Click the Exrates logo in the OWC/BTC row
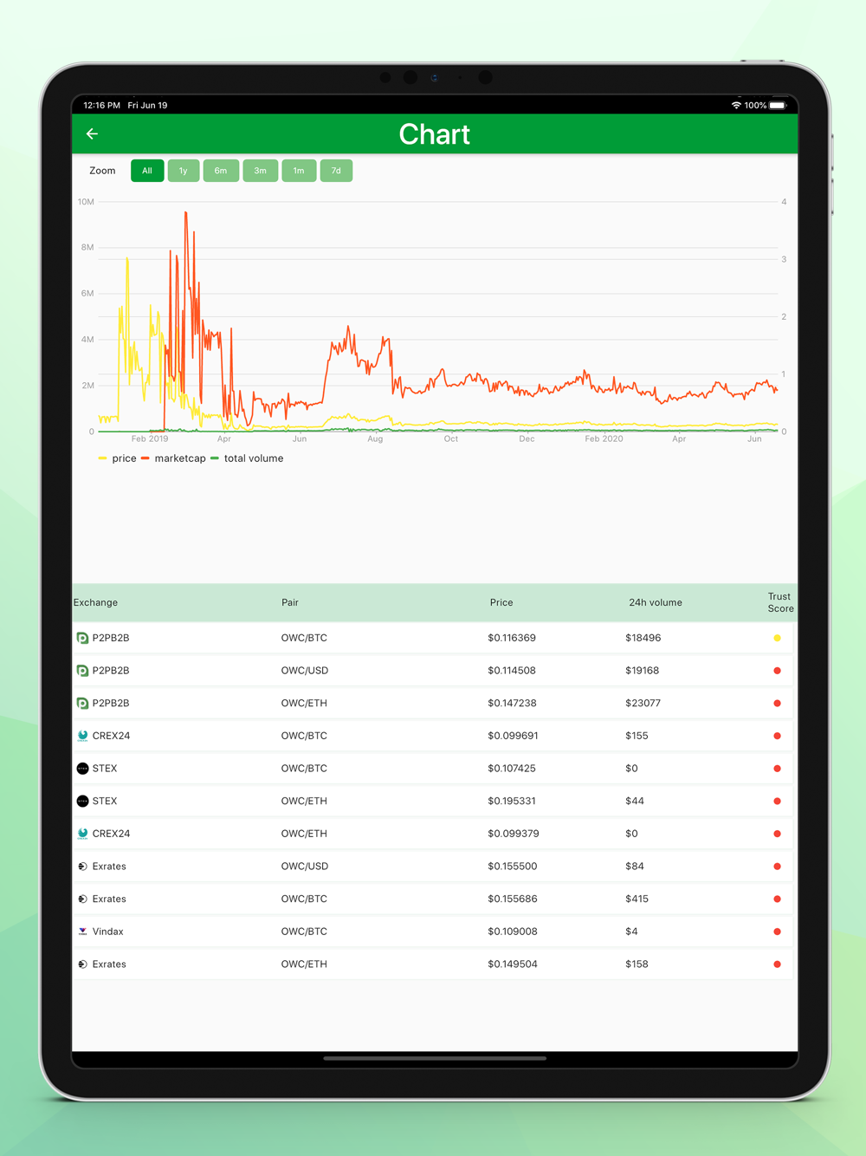This screenshot has width=866, height=1156. coord(82,899)
